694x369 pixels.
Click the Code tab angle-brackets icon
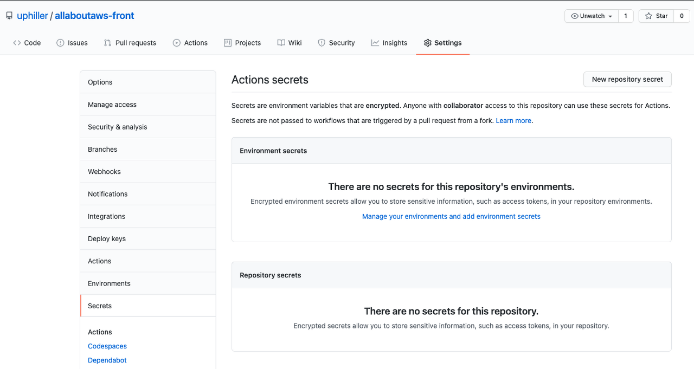(x=17, y=43)
